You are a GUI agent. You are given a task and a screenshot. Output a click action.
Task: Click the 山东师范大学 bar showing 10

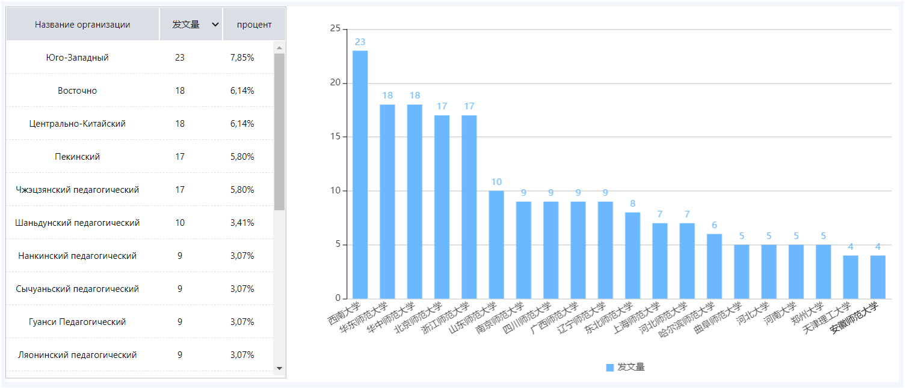496,244
